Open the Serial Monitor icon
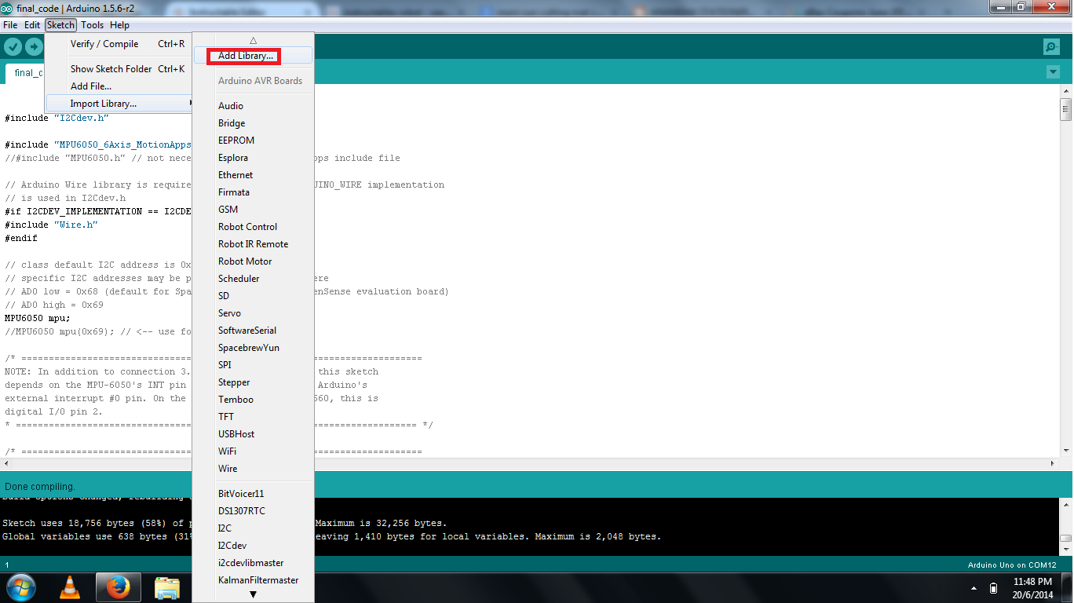The image size is (1074, 603). 1052,47
